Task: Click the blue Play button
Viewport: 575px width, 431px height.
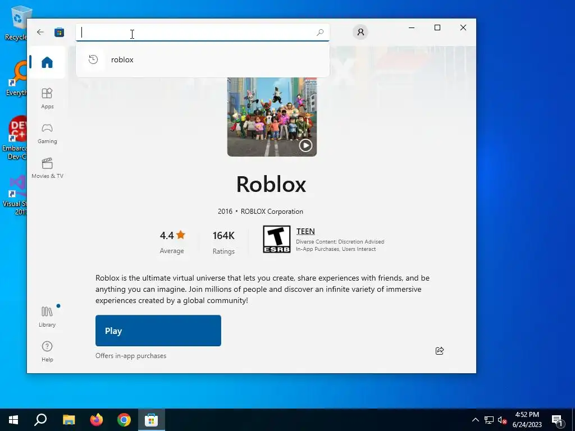Action: coord(158,331)
